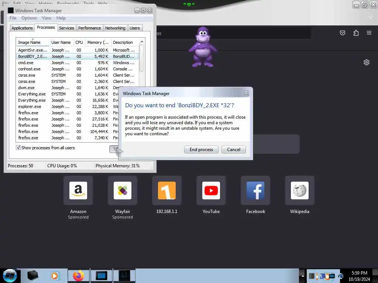Click CPU Usage: 0% status entry
The height and width of the screenshot is (283, 378).
pyautogui.click(x=62, y=166)
